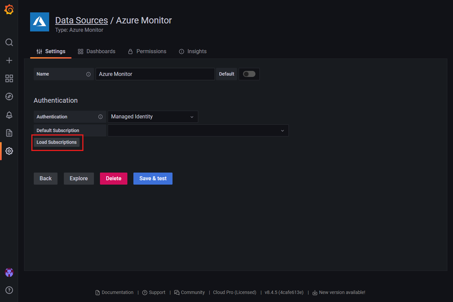This screenshot has height=302, width=453.
Task: Open help via the question mark icon
Action: (9, 290)
